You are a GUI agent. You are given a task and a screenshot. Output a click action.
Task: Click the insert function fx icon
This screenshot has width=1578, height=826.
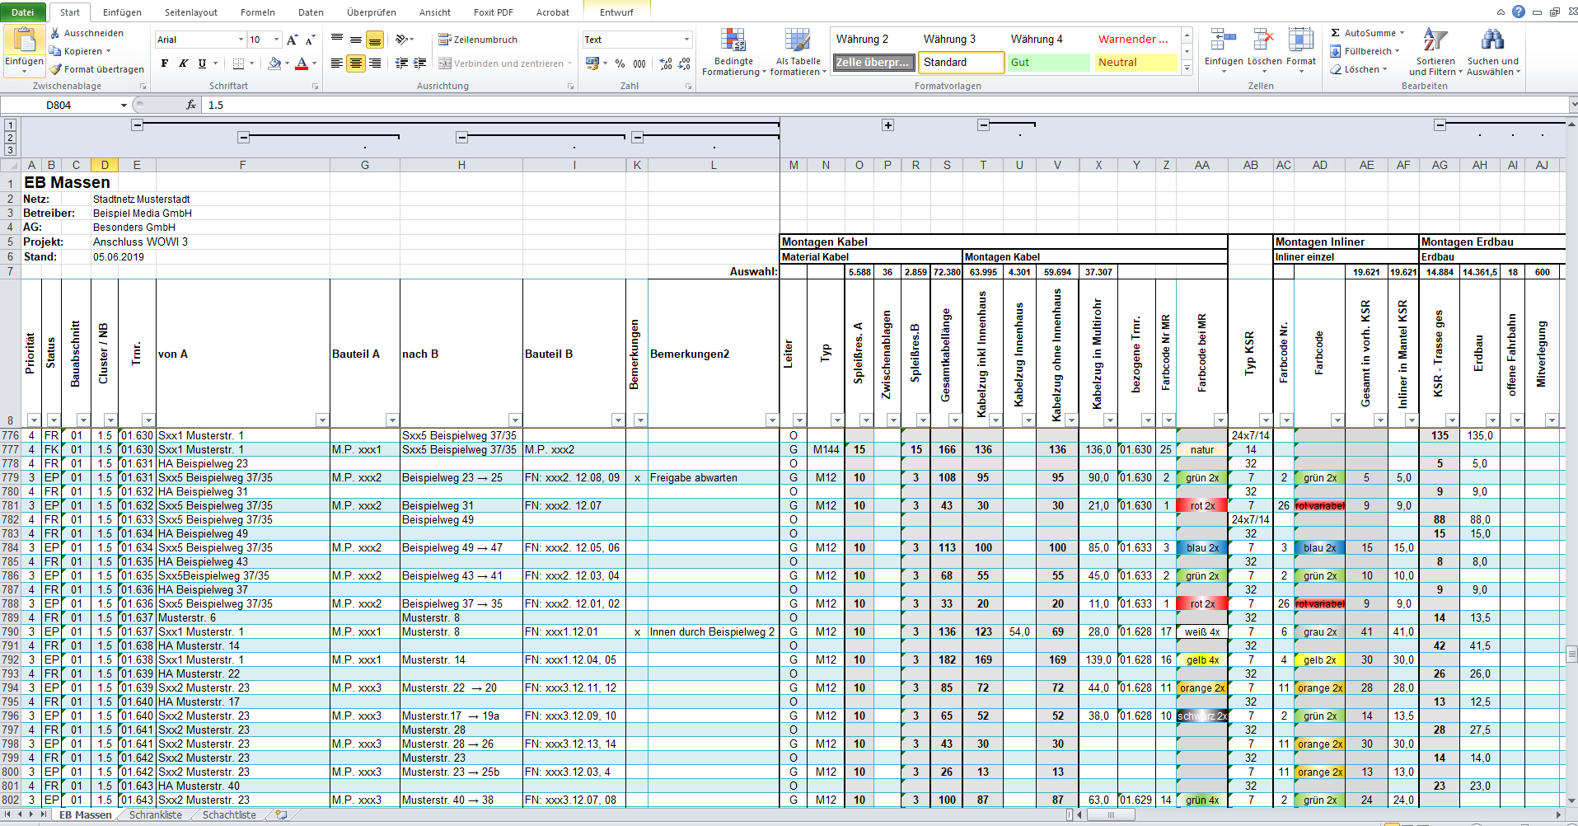tap(191, 105)
